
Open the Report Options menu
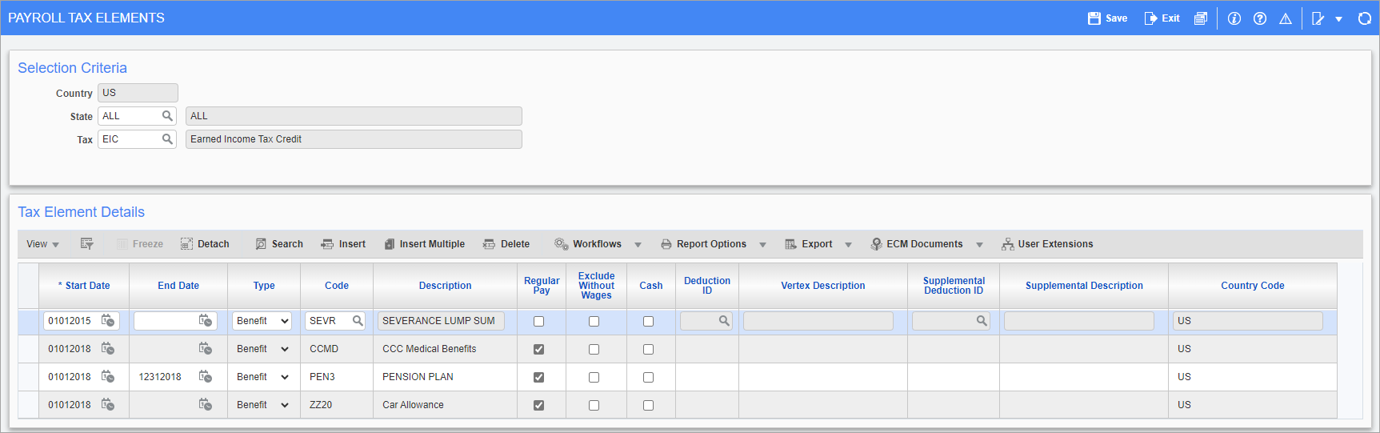(703, 244)
